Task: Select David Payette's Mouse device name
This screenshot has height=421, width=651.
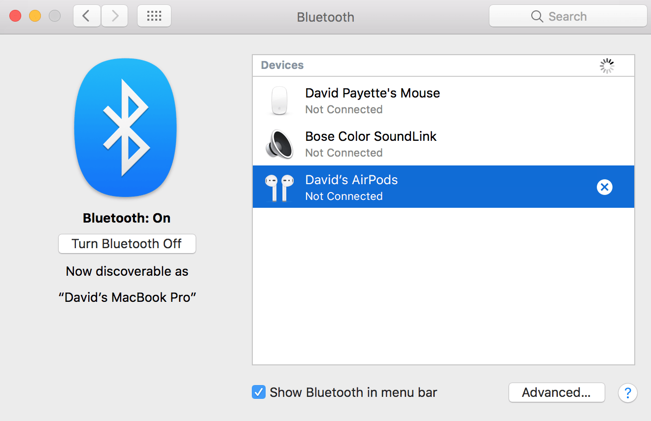Action: pyautogui.click(x=373, y=93)
